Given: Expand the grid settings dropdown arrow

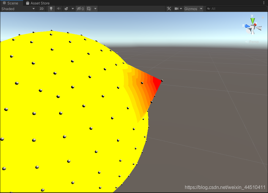Looking at the screenshot, I should point(95,9).
